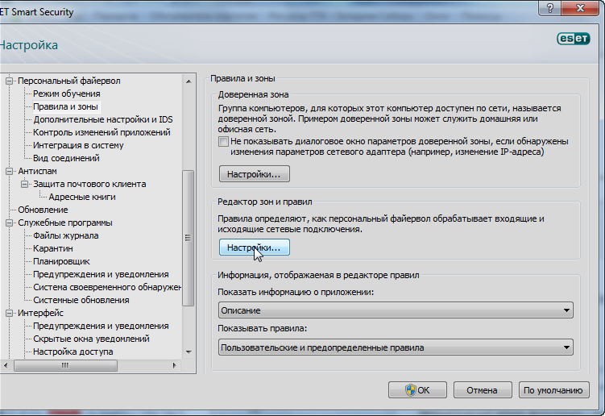Click the tree horizontal scrollbar thumb
This screenshot has width=605, height=416.
click(65, 365)
